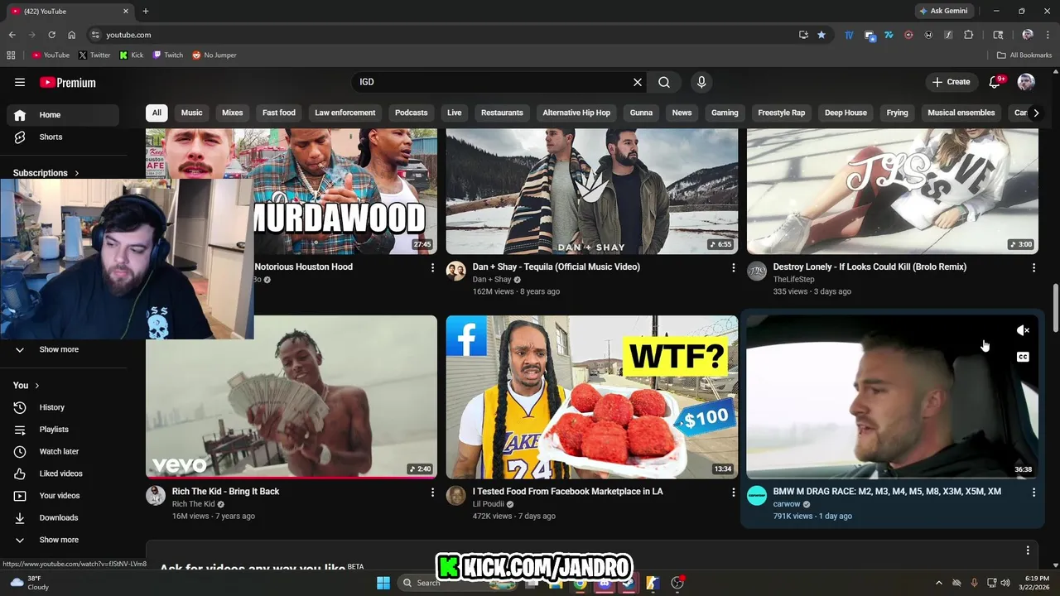Screen dimensions: 1060x596
Task: Select the Music filter chip
Action: coord(191,113)
